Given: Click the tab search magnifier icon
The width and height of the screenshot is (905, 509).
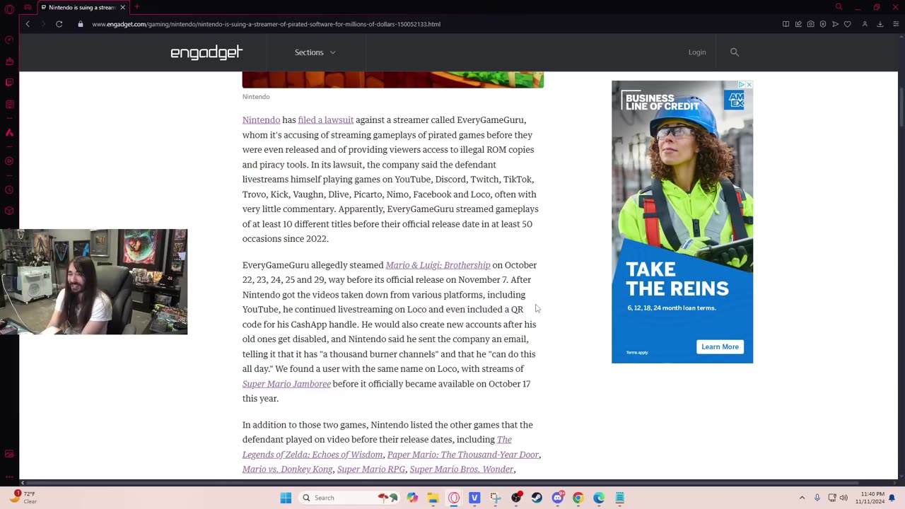Looking at the screenshot, I should point(839,7).
